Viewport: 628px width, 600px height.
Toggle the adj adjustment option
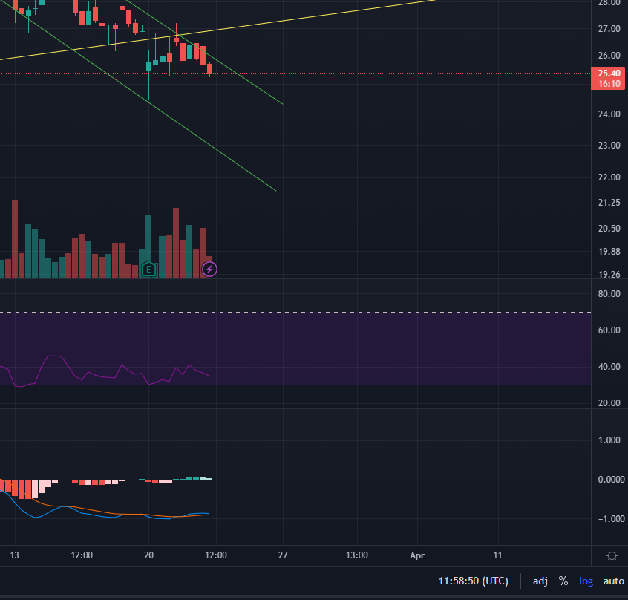click(540, 581)
